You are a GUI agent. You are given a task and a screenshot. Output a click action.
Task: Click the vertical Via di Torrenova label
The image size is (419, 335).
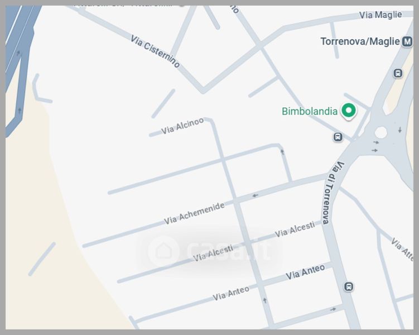click(x=331, y=193)
